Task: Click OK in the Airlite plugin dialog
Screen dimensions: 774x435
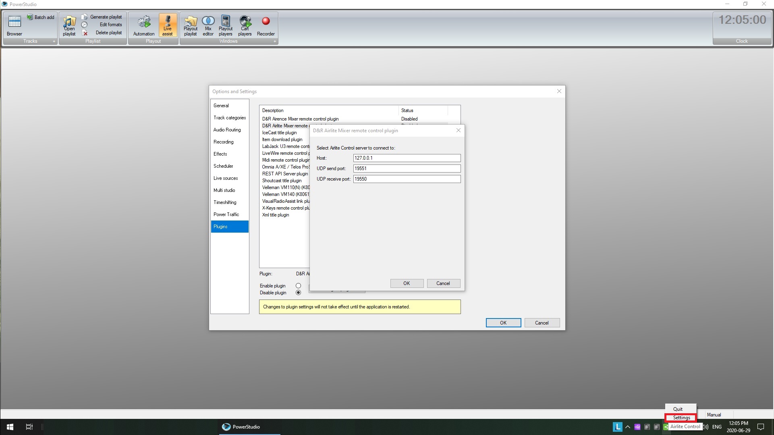Action: pos(407,283)
